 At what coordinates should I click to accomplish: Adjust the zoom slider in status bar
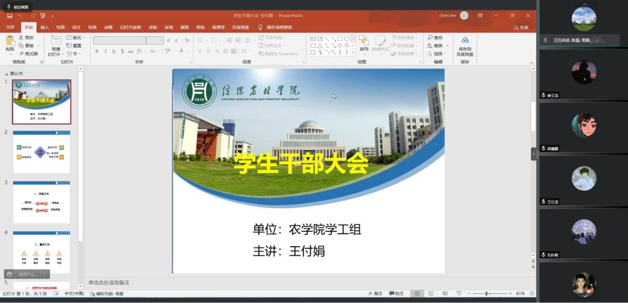click(488, 294)
